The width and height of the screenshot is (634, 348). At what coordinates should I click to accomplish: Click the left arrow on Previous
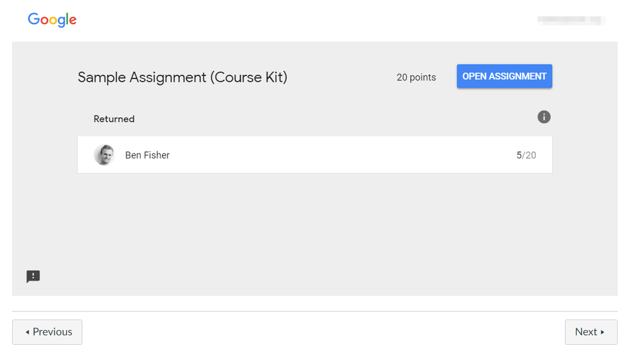pyautogui.click(x=27, y=332)
